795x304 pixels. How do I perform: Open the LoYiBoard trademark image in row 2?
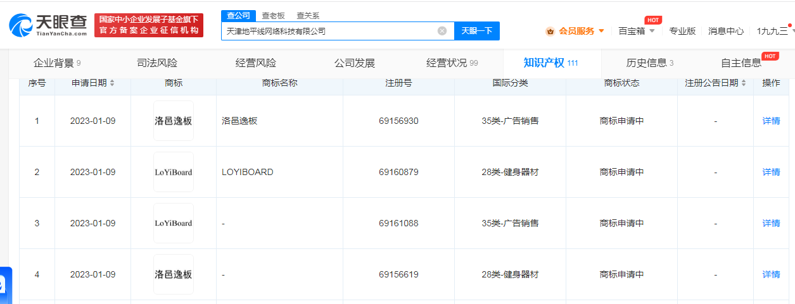173,172
